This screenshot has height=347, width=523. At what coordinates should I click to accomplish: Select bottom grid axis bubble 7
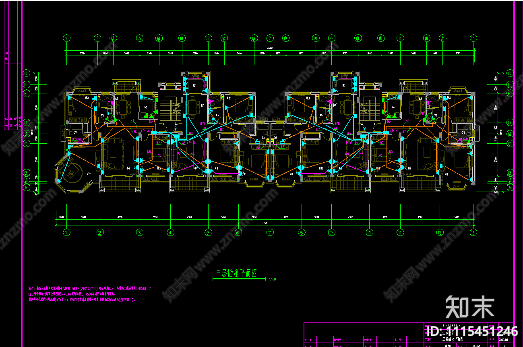pyautogui.click(x=270, y=232)
